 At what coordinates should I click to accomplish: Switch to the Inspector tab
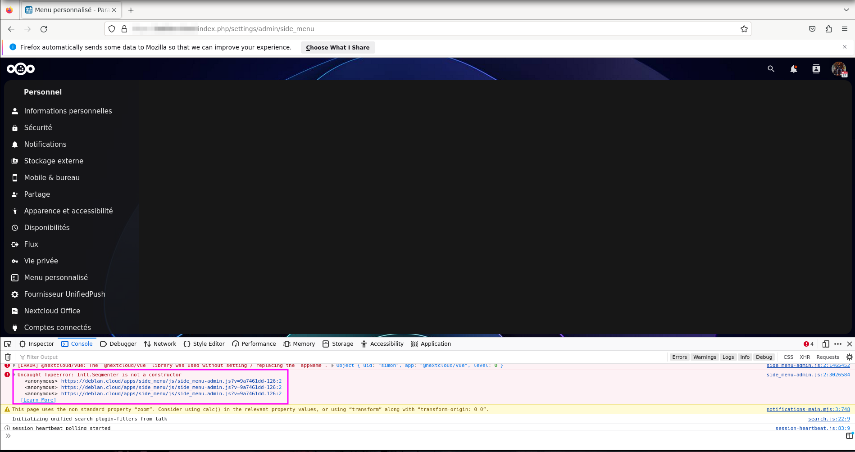click(x=36, y=344)
